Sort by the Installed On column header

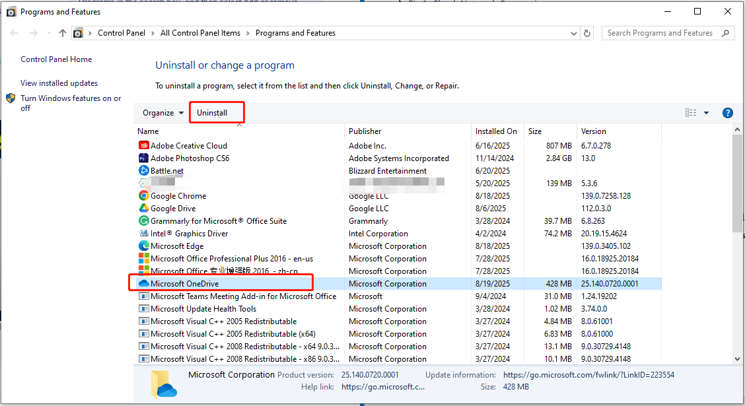pos(497,131)
